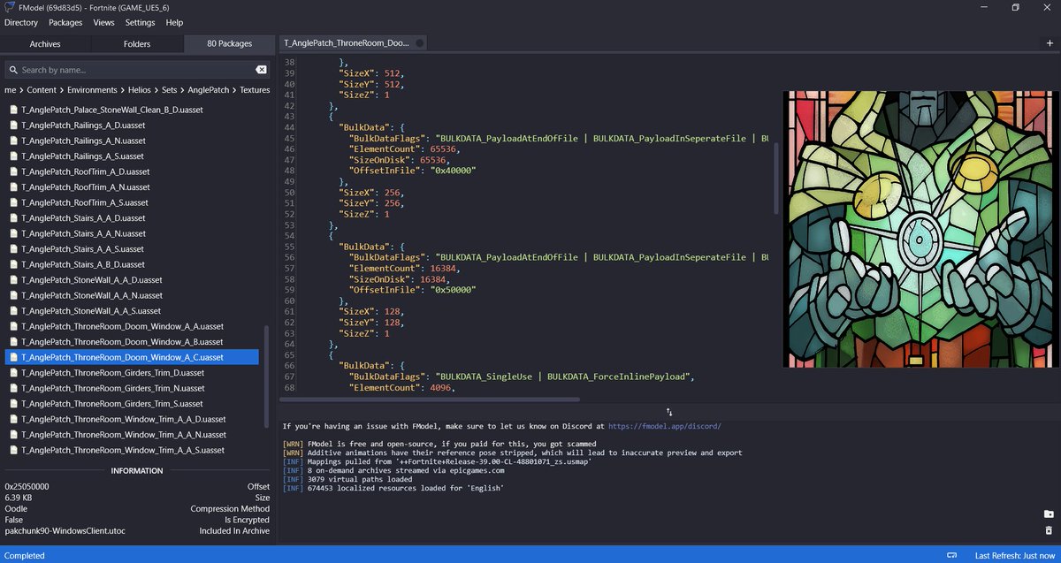Image resolution: width=1061 pixels, height=563 pixels.
Task: Select T_AnglePatch_RoofTrim_A_S.uasset
Action: pos(133,202)
